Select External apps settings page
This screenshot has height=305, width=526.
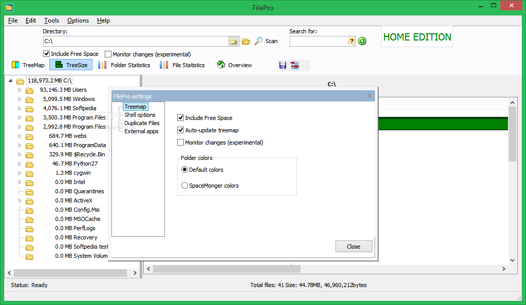tap(141, 131)
